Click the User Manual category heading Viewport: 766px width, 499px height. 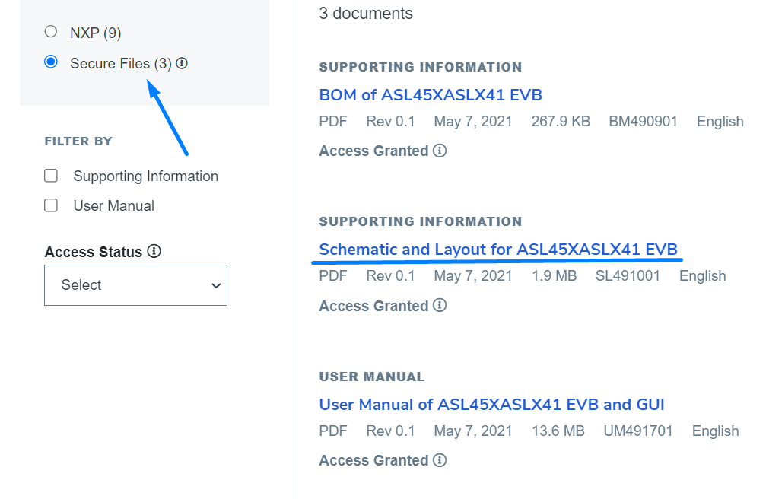(371, 376)
